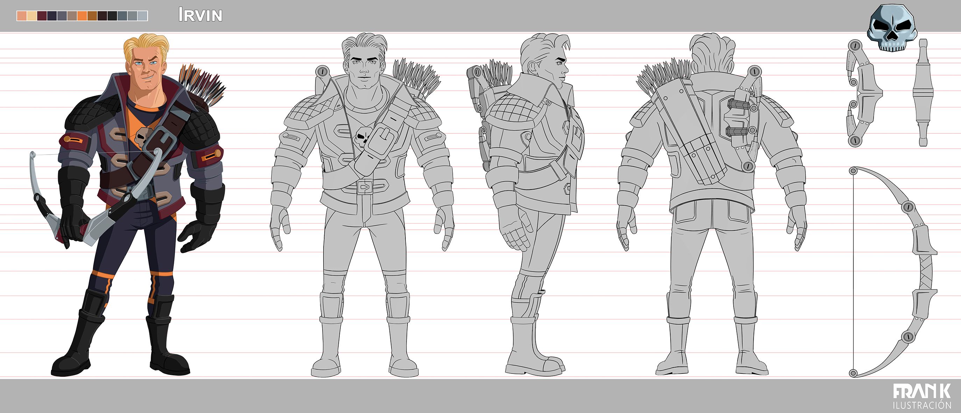
Task: Pick the ochre brown palette swatch
Action: click(x=92, y=16)
